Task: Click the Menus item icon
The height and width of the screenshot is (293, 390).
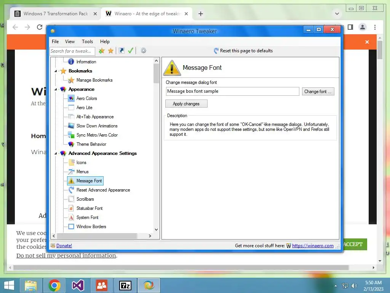Action: pyautogui.click(x=71, y=172)
